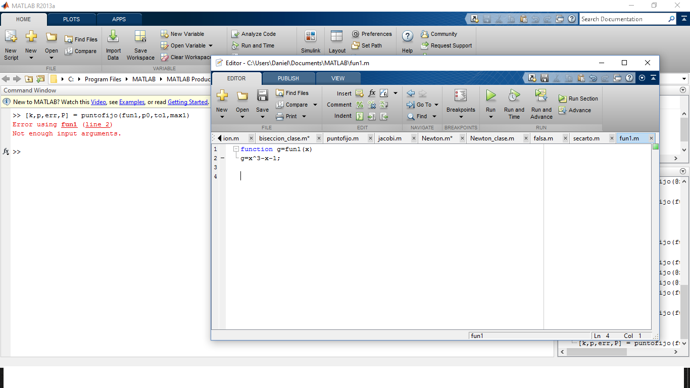Switch to Newton_clase.m document tab
690x388 pixels.
pyautogui.click(x=492, y=138)
